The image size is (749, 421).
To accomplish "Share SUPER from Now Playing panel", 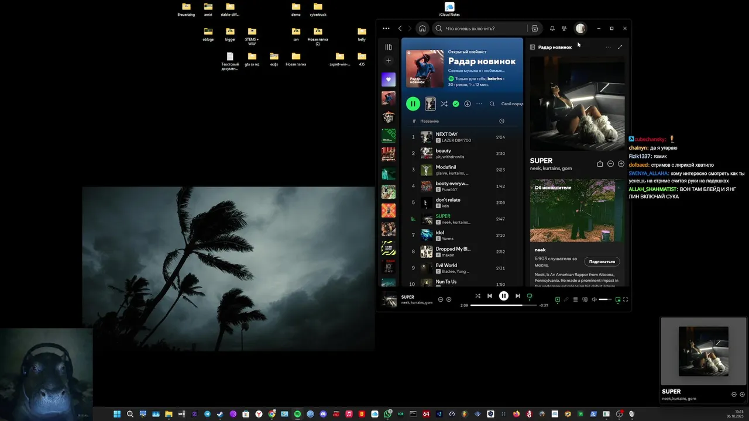I will (x=600, y=164).
